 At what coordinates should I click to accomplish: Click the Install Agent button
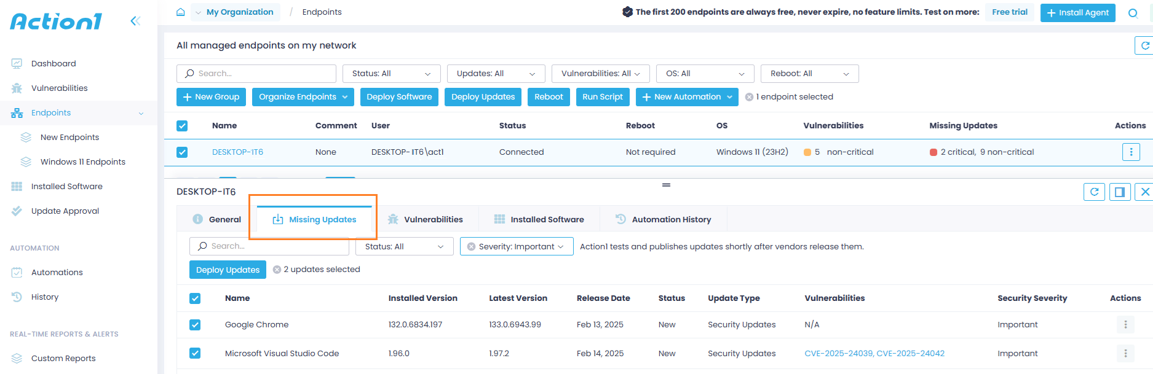pos(1077,13)
